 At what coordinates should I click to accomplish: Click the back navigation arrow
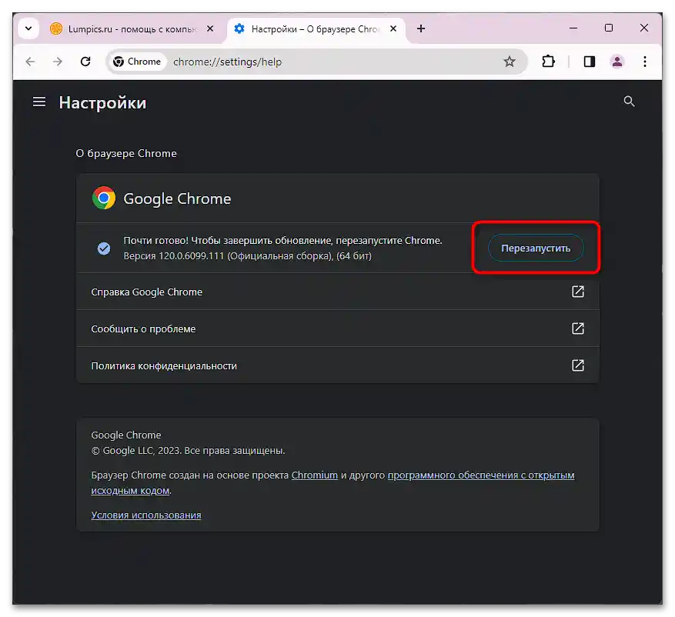click(29, 62)
